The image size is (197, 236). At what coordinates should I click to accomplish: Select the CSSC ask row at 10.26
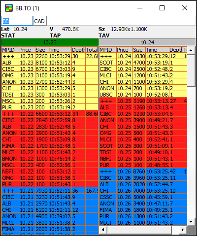pos(143,197)
